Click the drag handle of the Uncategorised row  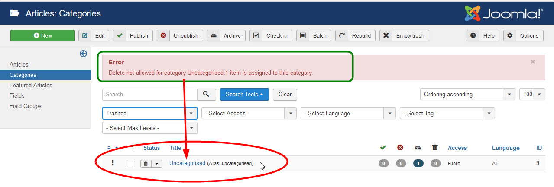pos(113,163)
